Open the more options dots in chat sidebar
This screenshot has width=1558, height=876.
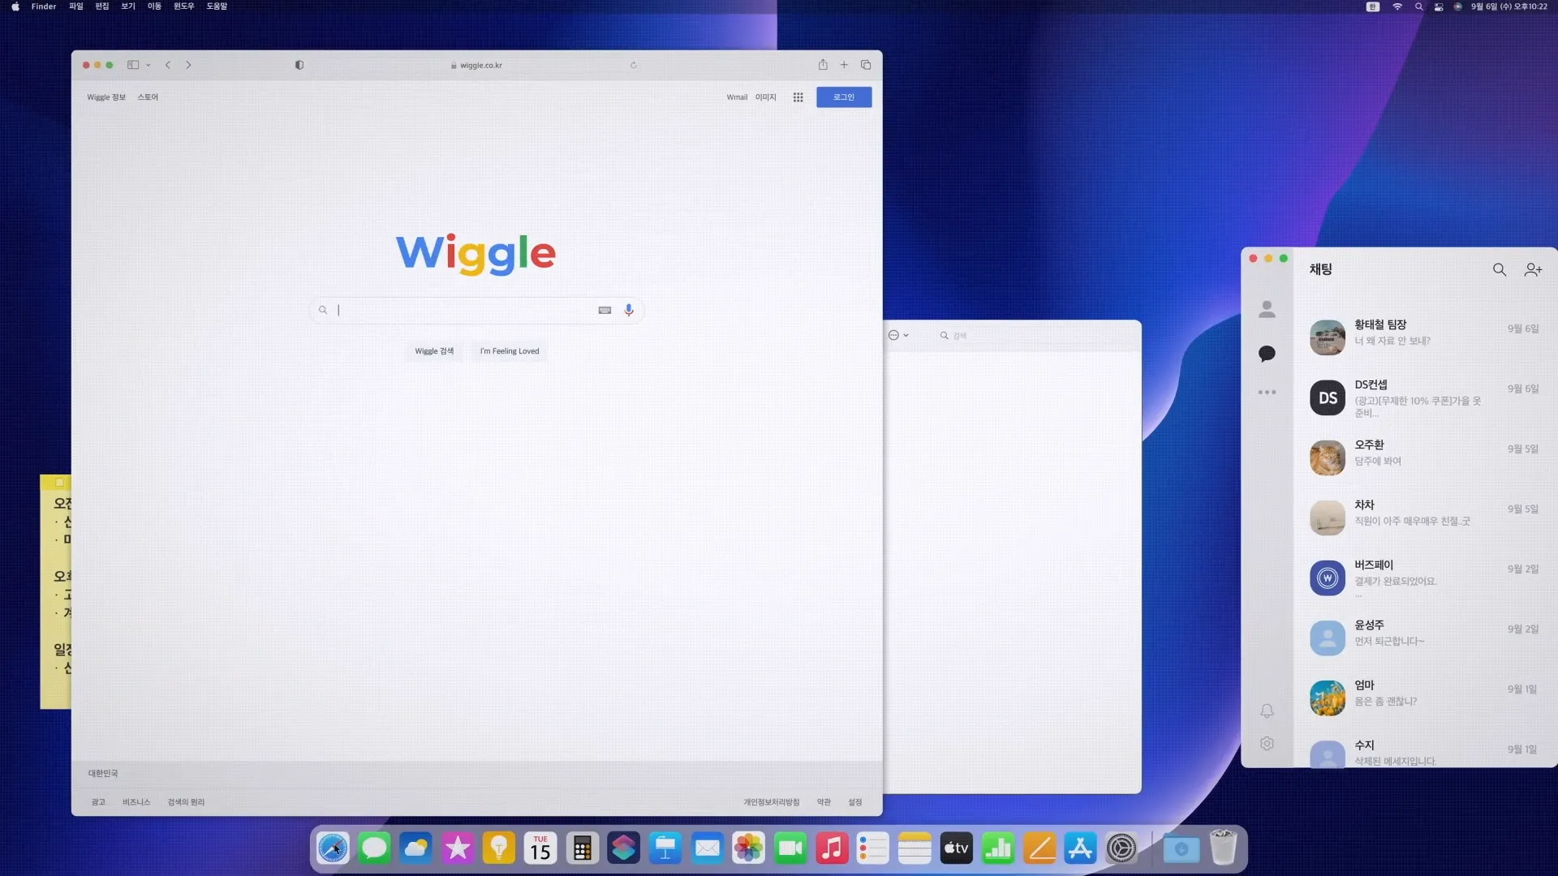tap(1267, 393)
